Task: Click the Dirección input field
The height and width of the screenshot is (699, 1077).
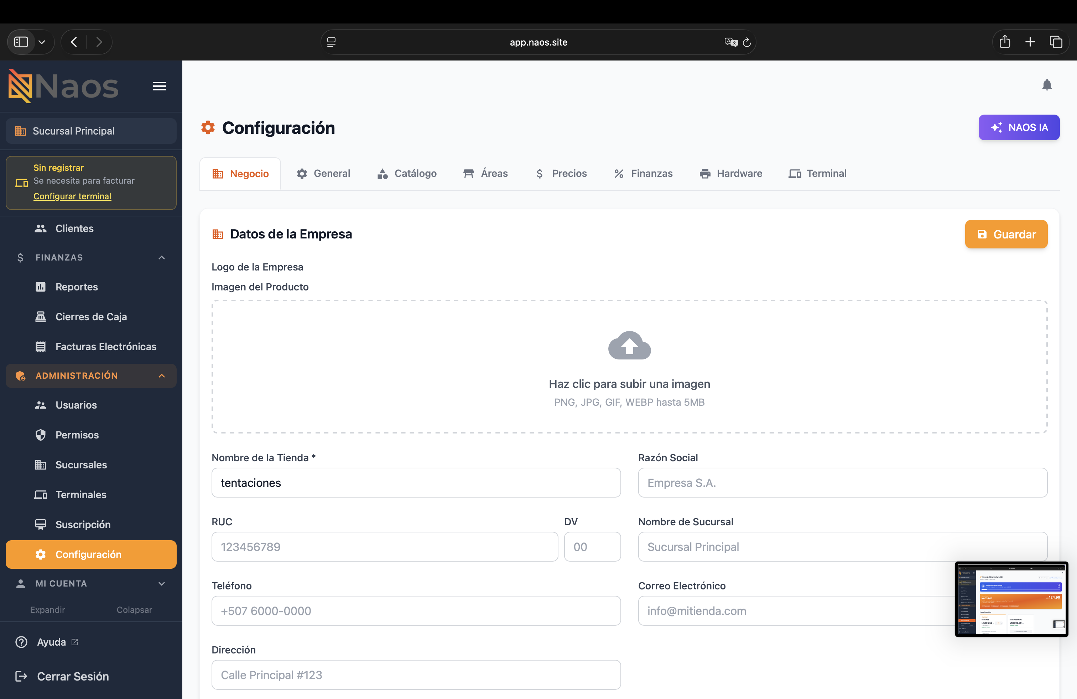Action: click(x=416, y=674)
